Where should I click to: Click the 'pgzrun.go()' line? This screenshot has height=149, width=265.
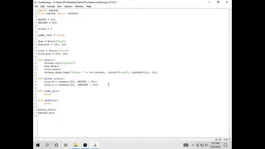(46, 113)
